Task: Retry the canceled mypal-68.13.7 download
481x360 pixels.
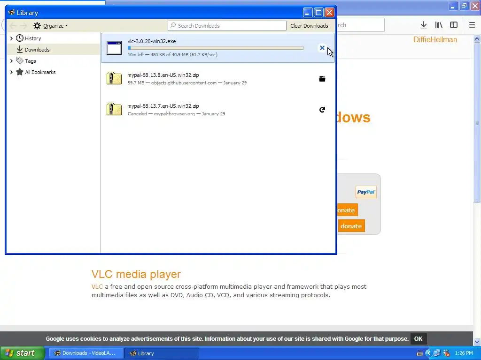Action: (322, 110)
